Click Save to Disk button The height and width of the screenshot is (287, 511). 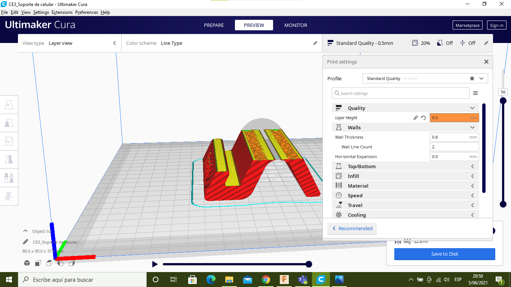click(445, 254)
